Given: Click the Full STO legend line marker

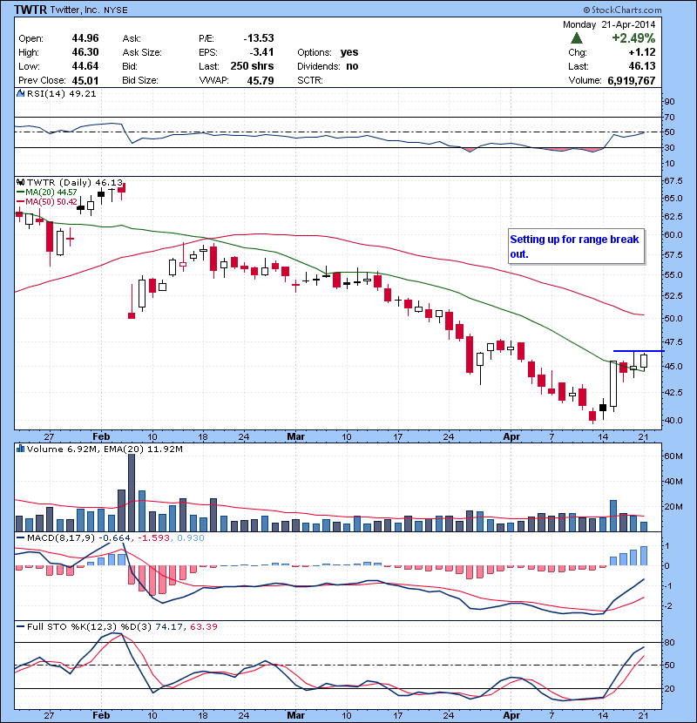Looking at the screenshot, I should (20, 626).
